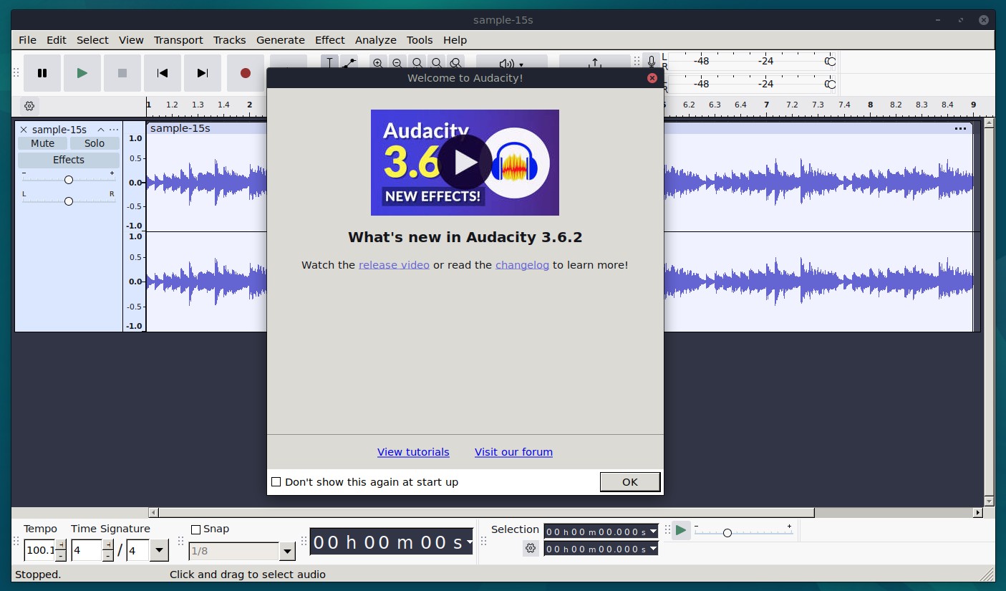This screenshot has height=591, width=1006.
Task: Decrease time signature numerator stepper
Action: (108, 556)
